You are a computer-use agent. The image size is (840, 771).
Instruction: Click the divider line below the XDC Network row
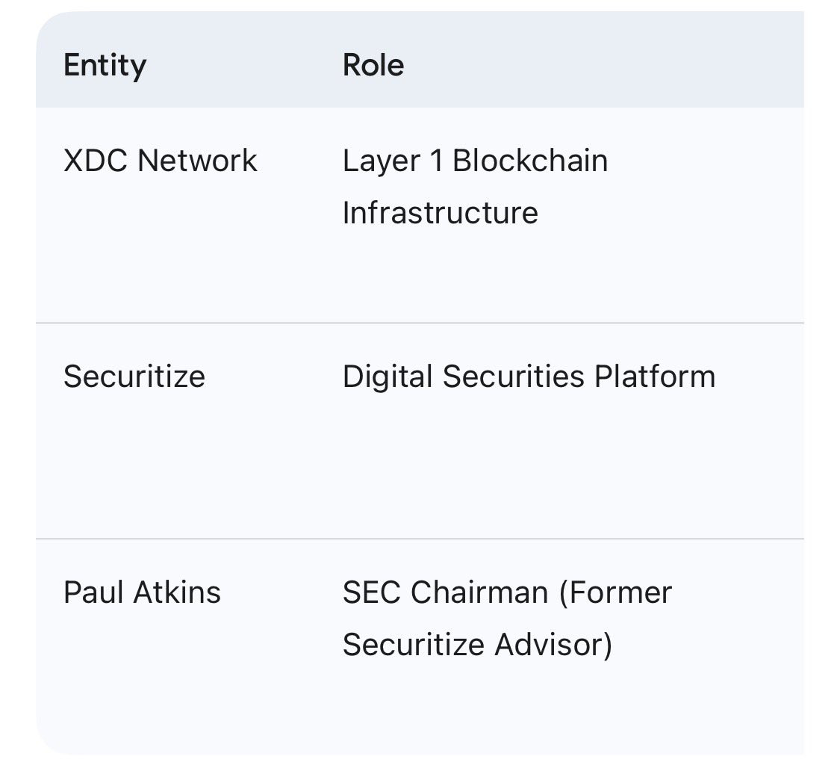[x=420, y=323]
